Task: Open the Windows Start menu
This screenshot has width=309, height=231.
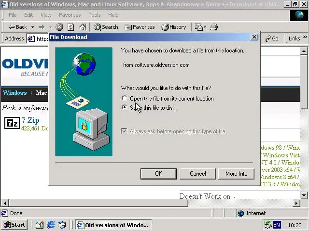Action: click(x=14, y=225)
